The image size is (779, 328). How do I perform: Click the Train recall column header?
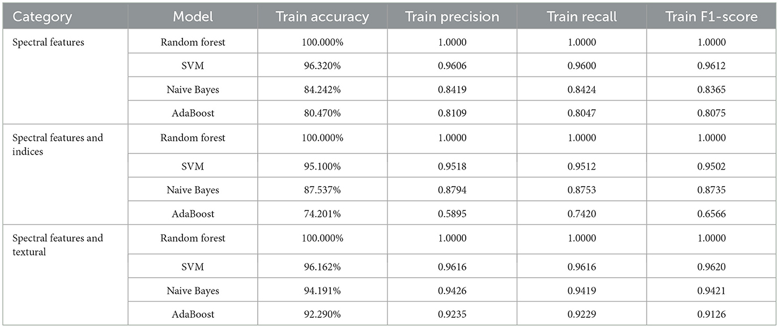click(582, 17)
